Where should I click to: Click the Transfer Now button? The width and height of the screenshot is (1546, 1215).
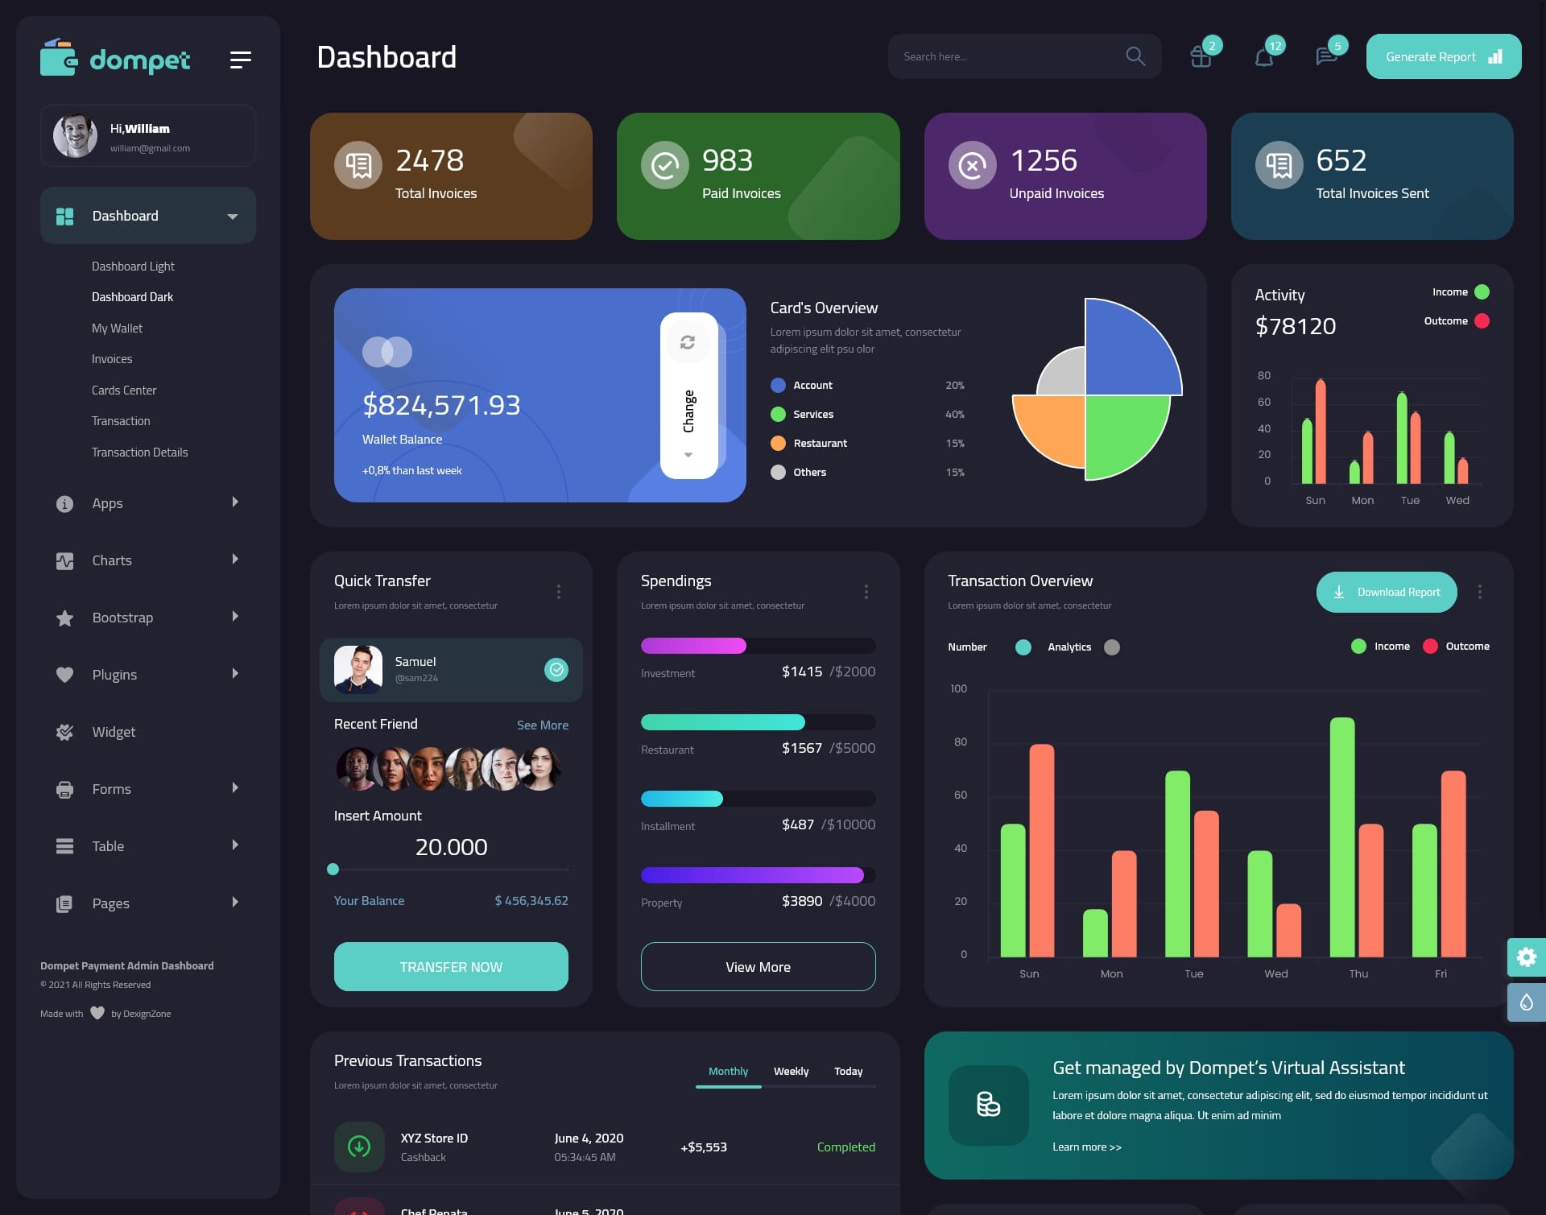pyautogui.click(x=450, y=966)
